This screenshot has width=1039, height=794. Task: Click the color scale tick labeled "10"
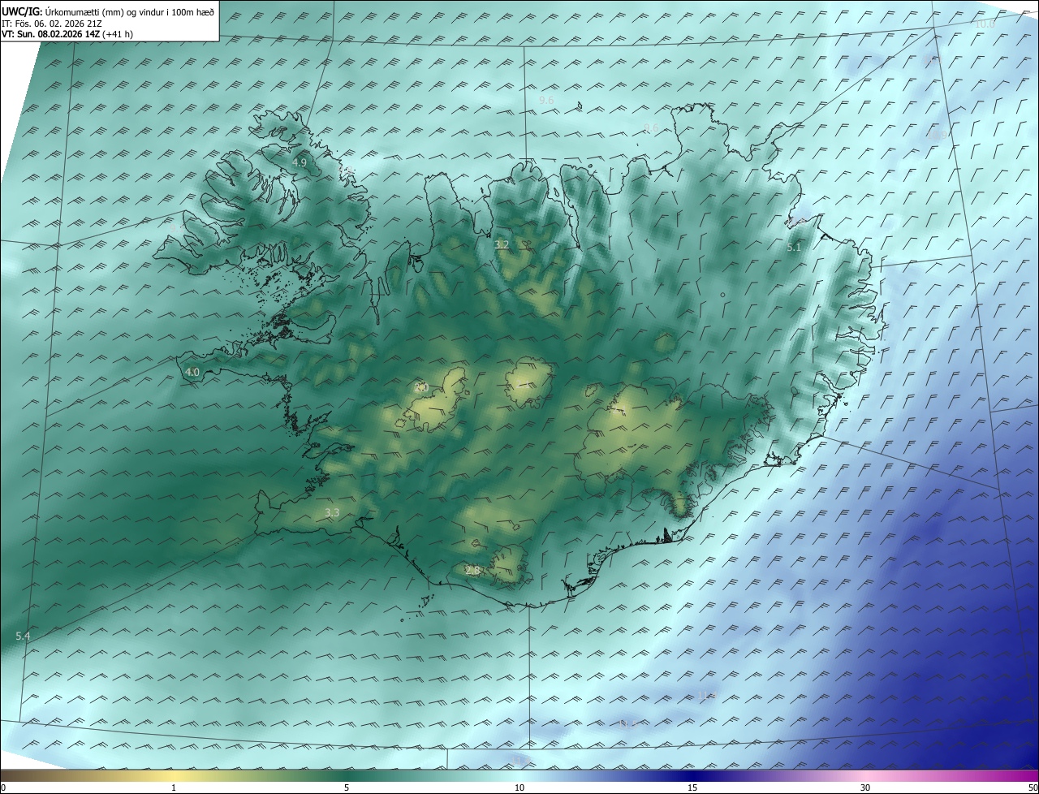[x=519, y=788]
